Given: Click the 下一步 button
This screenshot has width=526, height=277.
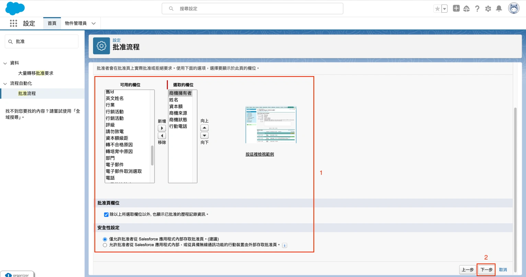Looking at the screenshot, I should 486,270.
